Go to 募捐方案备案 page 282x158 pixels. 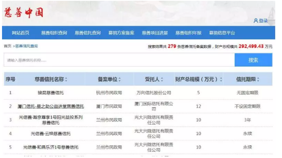coord(121,33)
